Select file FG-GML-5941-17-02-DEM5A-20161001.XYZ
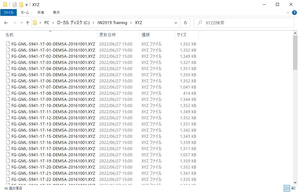This screenshot has height=192, width=298. point(53,56)
